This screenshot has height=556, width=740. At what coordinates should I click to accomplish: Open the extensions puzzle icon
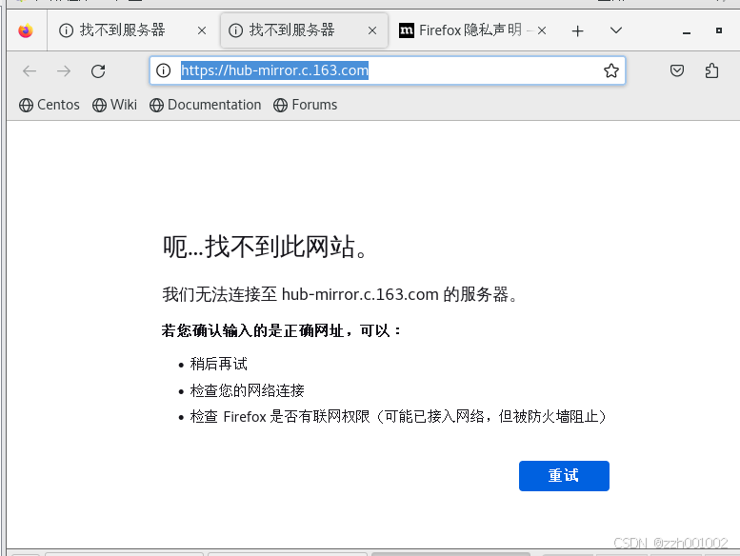[711, 70]
